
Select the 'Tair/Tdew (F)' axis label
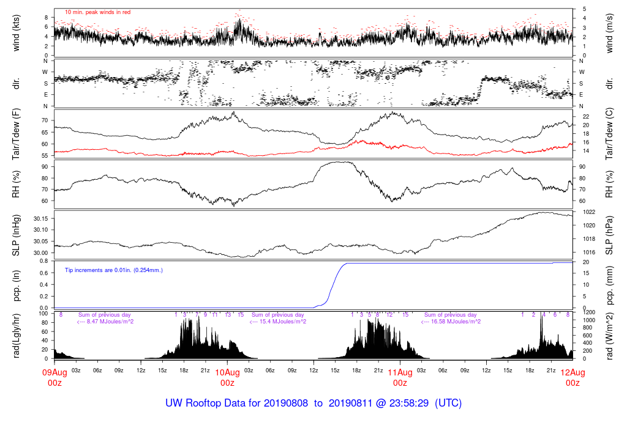16,134
